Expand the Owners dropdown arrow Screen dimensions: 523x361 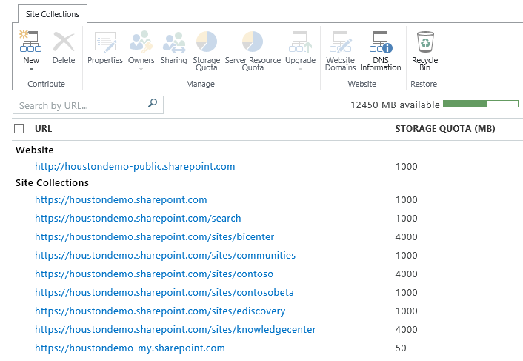(x=141, y=70)
